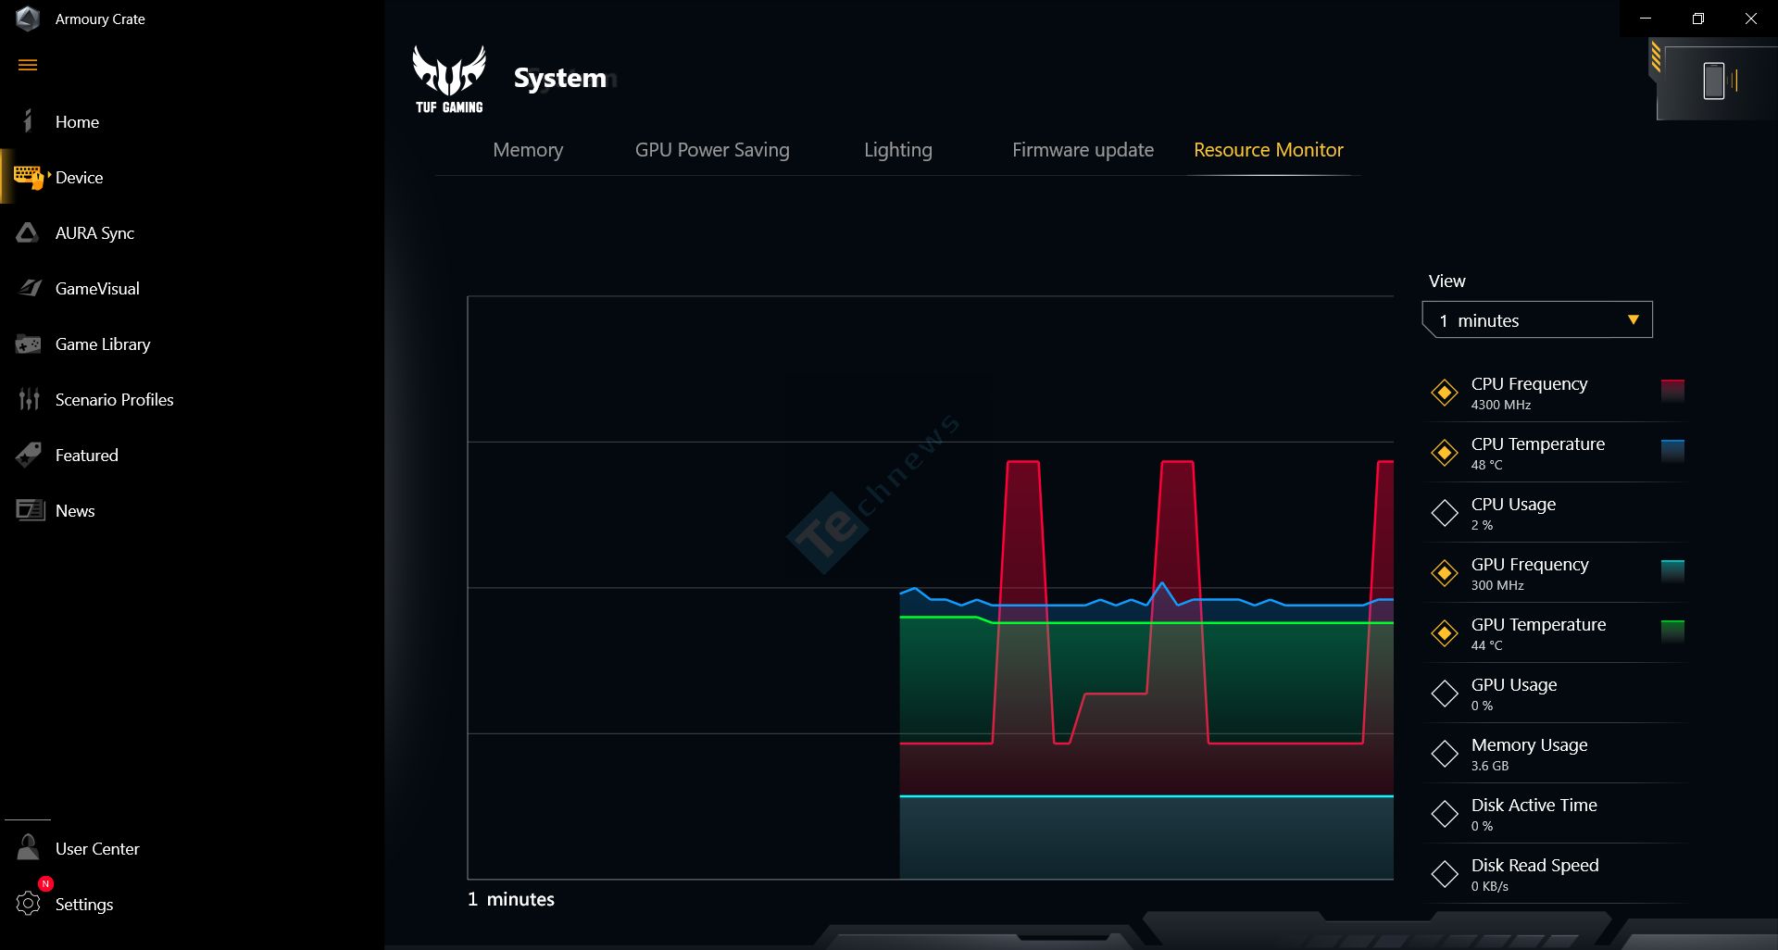Toggle CPU Temperature graph display
Screen dimensions: 1778x950
click(1445, 453)
